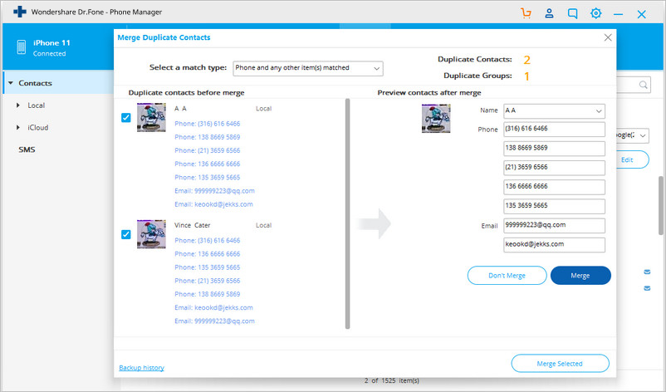Open the partially hidden Google dropdown
666x392 pixels.
[632, 135]
